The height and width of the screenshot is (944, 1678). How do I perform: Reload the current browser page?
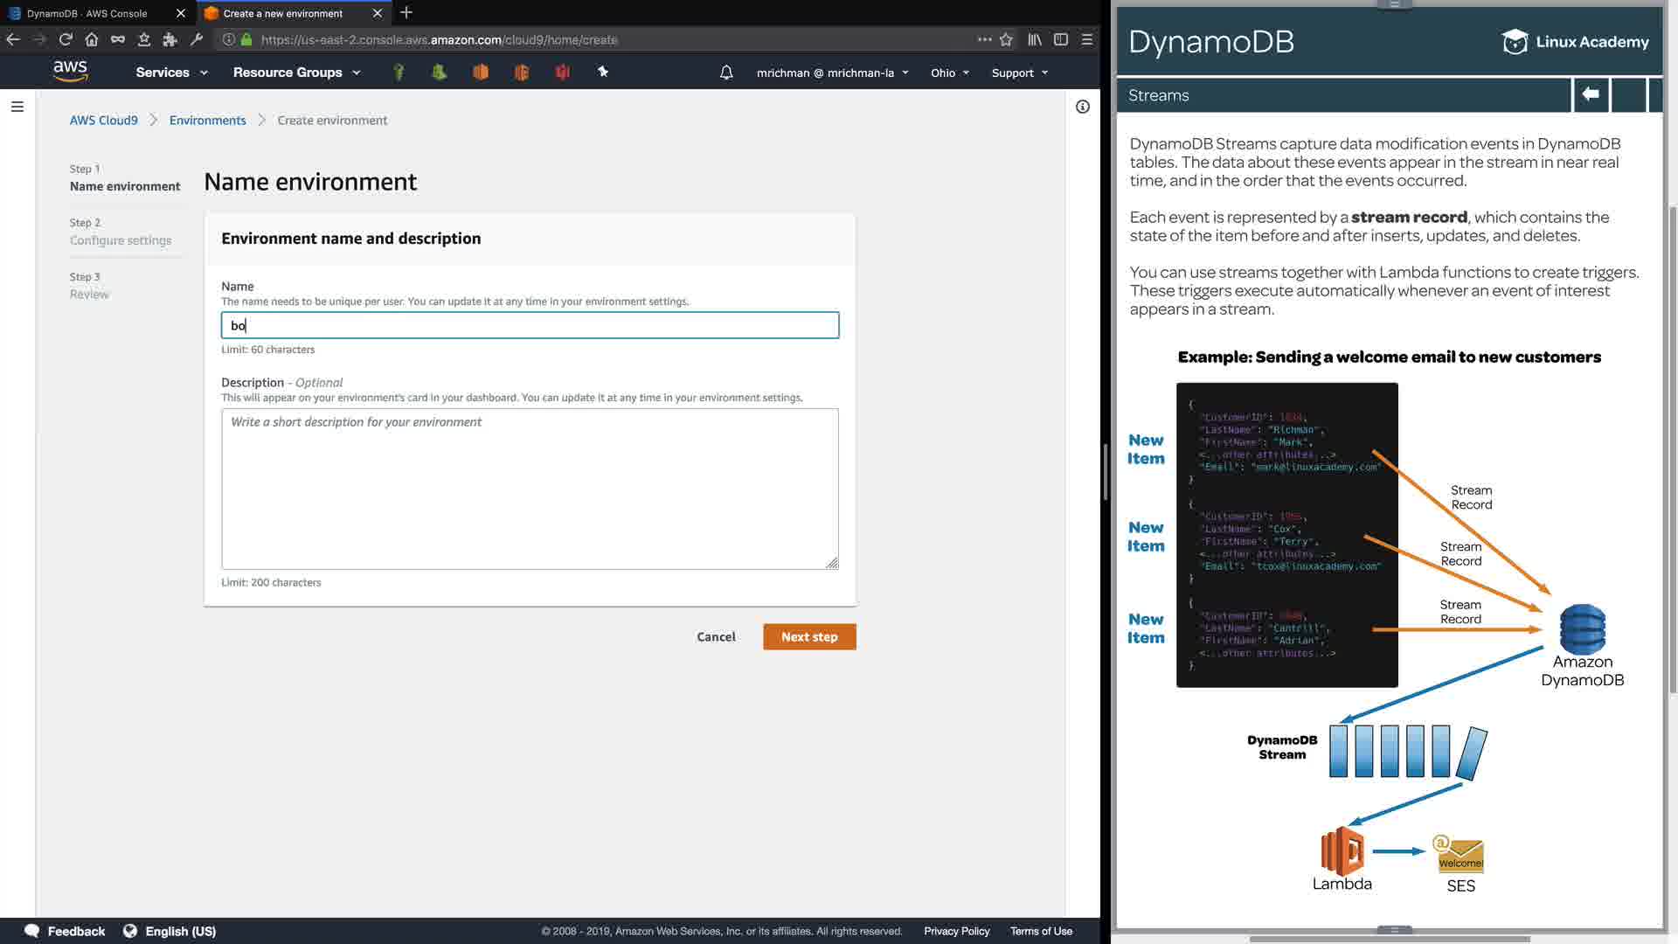[x=66, y=39]
